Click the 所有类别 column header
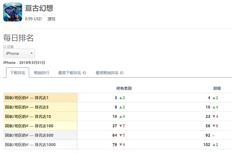 pos(124,88)
